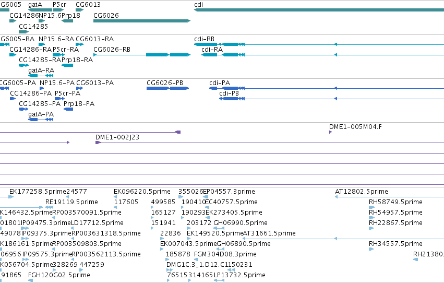444x283 pixels.
Task: Click the CG14285-PA label
Action: pos(40,104)
